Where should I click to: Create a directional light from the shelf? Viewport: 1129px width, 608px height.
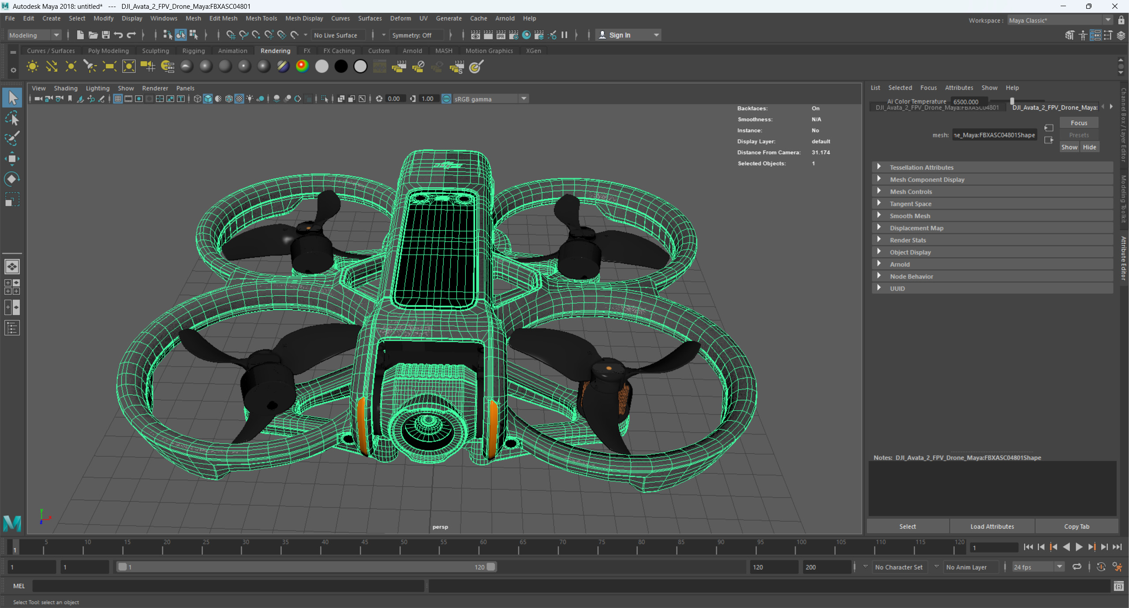[x=52, y=67]
